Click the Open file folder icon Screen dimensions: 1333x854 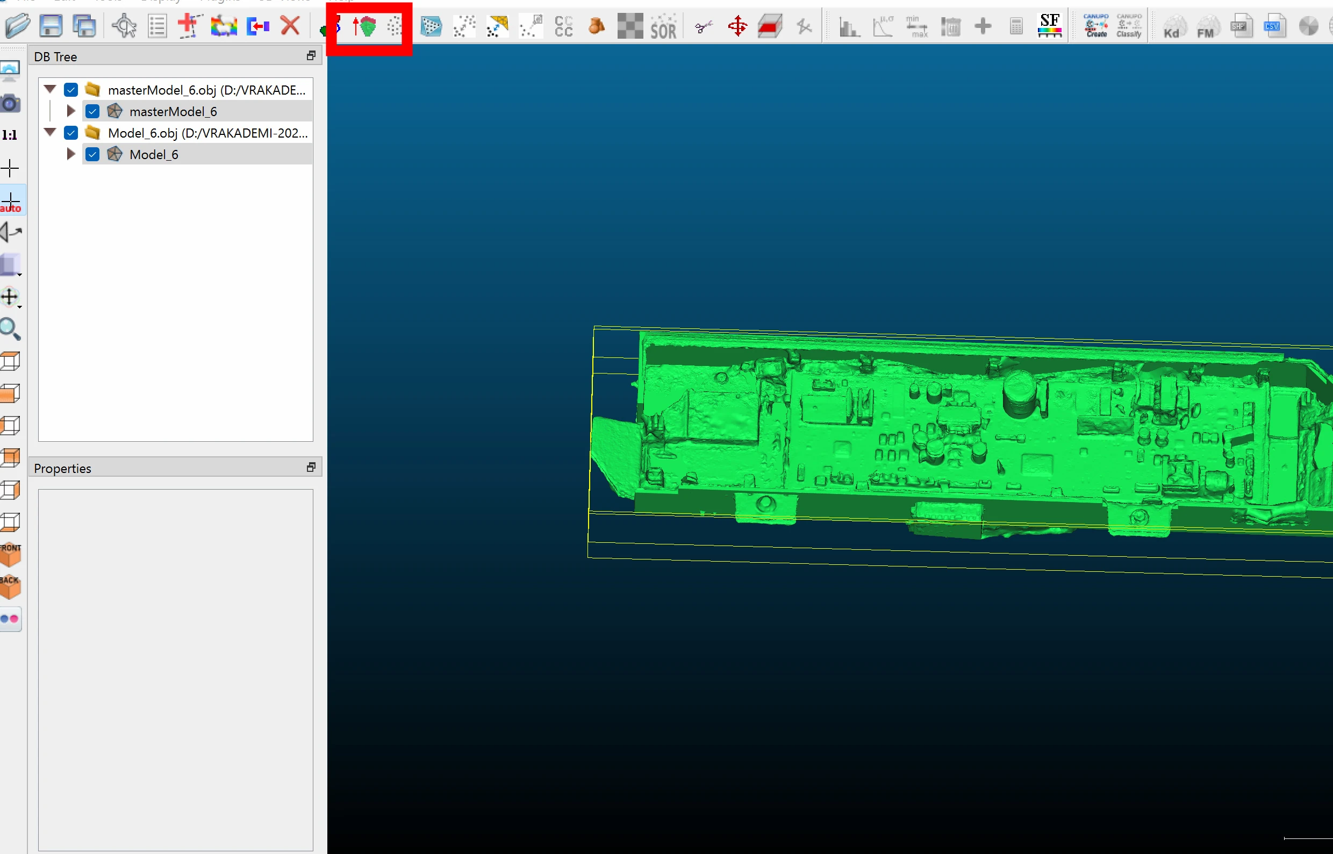pyautogui.click(x=17, y=25)
